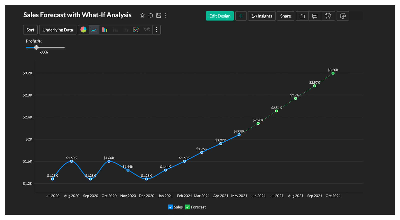Refresh the report using the reload icon
This screenshot has width=400, height=220.
point(151,16)
